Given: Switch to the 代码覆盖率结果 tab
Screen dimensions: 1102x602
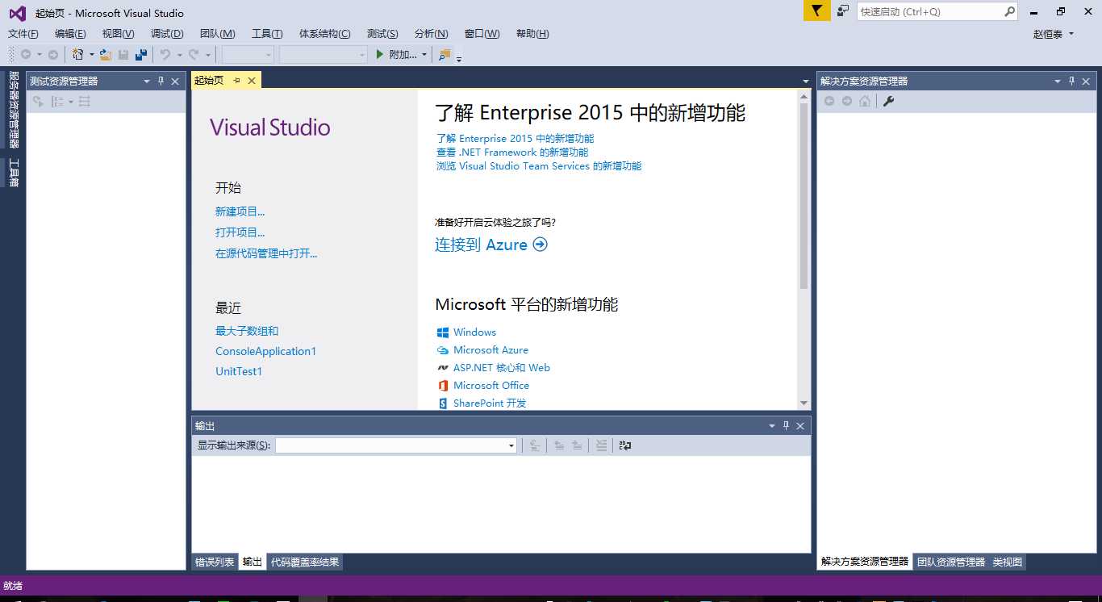Looking at the screenshot, I should click(304, 562).
